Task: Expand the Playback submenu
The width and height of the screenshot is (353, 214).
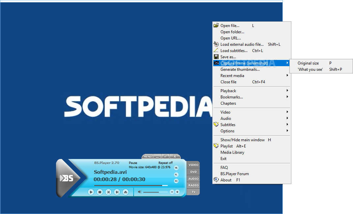Action: [x=252, y=91]
